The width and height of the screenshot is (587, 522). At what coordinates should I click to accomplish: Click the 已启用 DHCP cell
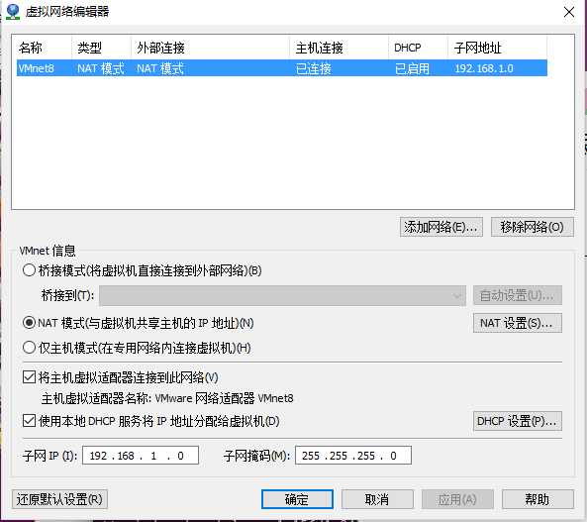click(412, 68)
